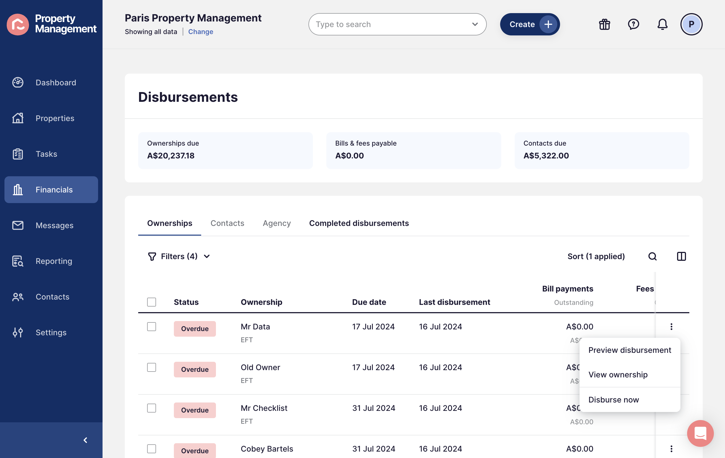This screenshot has width=725, height=458.
Task: Click the Cobey Bartels ownership name
Action: point(267,449)
